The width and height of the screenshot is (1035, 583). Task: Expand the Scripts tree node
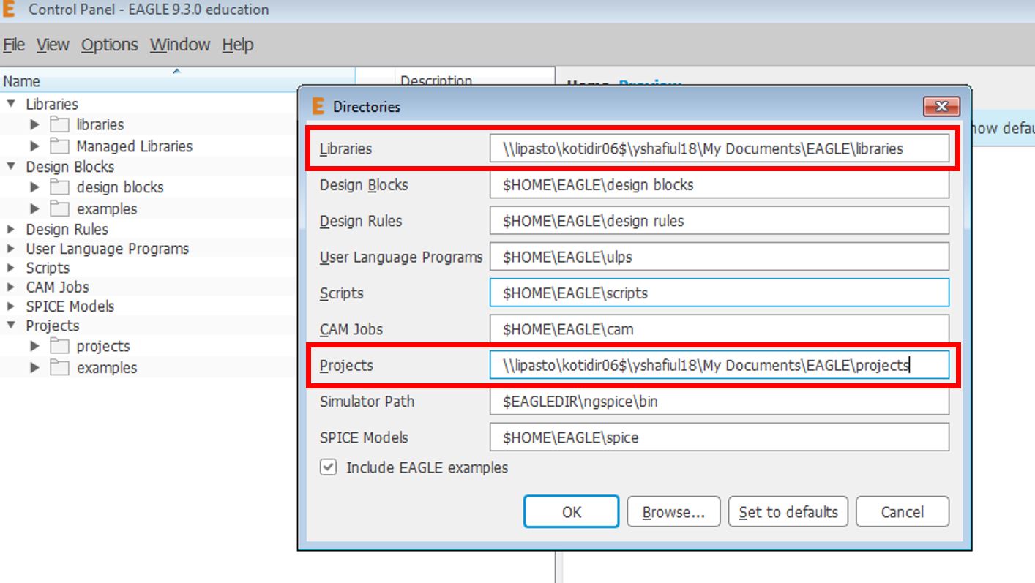pos(11,268)
